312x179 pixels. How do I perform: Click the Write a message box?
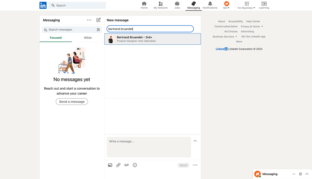tap(149, 147)
